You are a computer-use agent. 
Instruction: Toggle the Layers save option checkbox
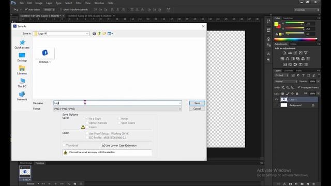coord(87,127)
